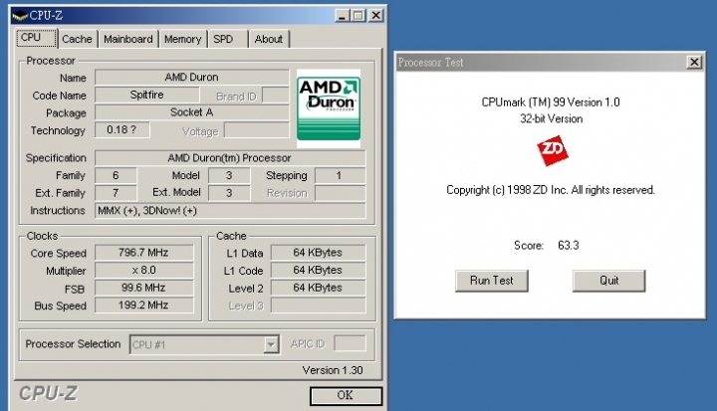Click the Score value 63.3
This screenshot has height=411, width=717.
[569, 246]
